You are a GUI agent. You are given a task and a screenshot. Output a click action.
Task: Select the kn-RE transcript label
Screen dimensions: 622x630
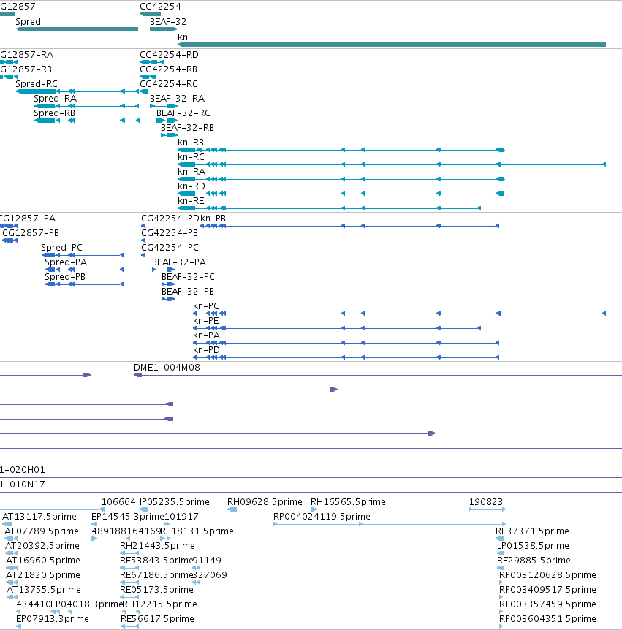(191, 201)
